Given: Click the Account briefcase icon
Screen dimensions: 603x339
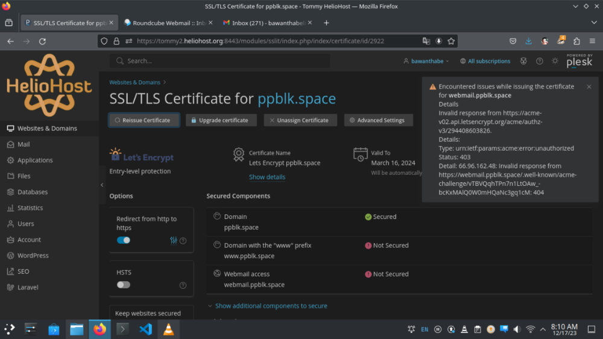Looking at the screenshot, I should click(x=10, y=239).
